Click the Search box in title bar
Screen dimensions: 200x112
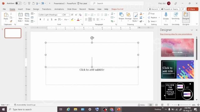coord(117,3)
